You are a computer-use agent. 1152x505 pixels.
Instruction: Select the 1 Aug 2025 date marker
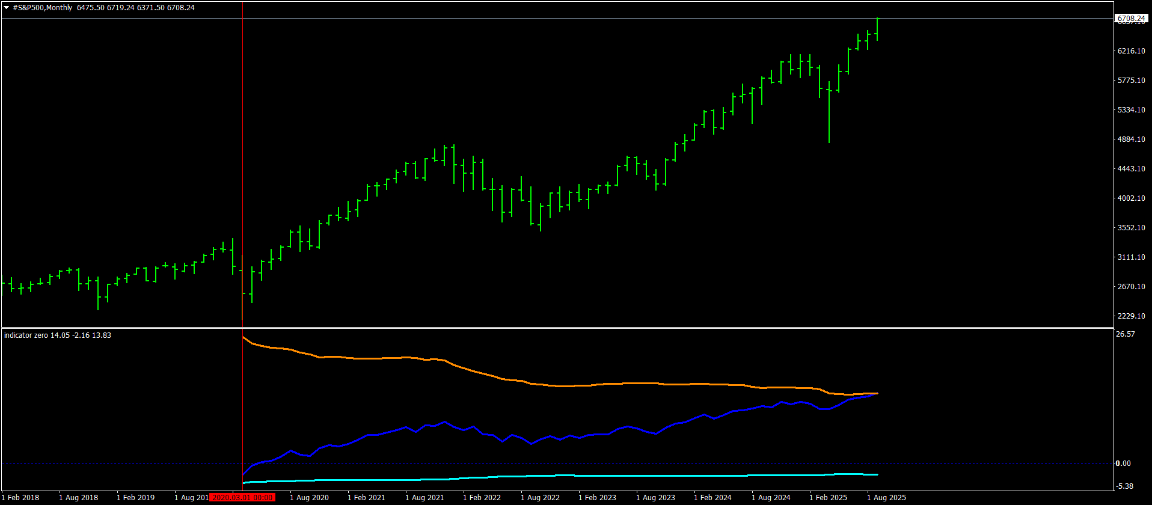[x=886, y=497]
